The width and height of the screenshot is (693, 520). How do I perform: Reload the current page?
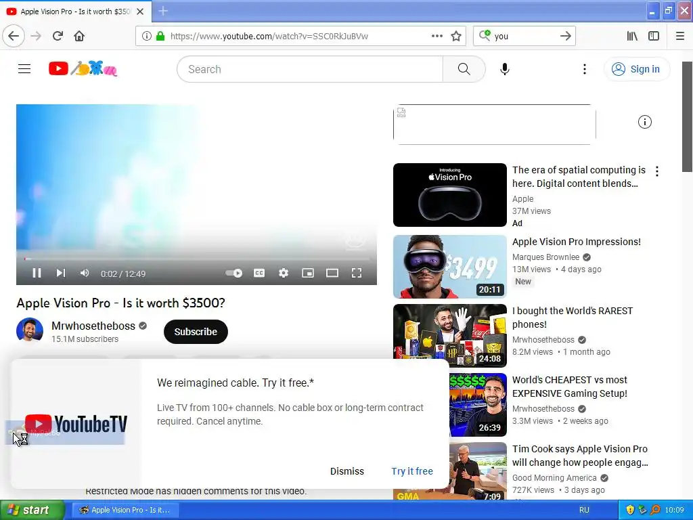pyautogui.click(x=58, y=36)
